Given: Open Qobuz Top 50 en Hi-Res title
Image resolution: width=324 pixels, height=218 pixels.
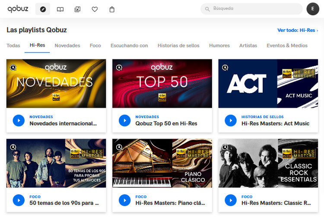Looking at the screenshot, I should (166, 123).
